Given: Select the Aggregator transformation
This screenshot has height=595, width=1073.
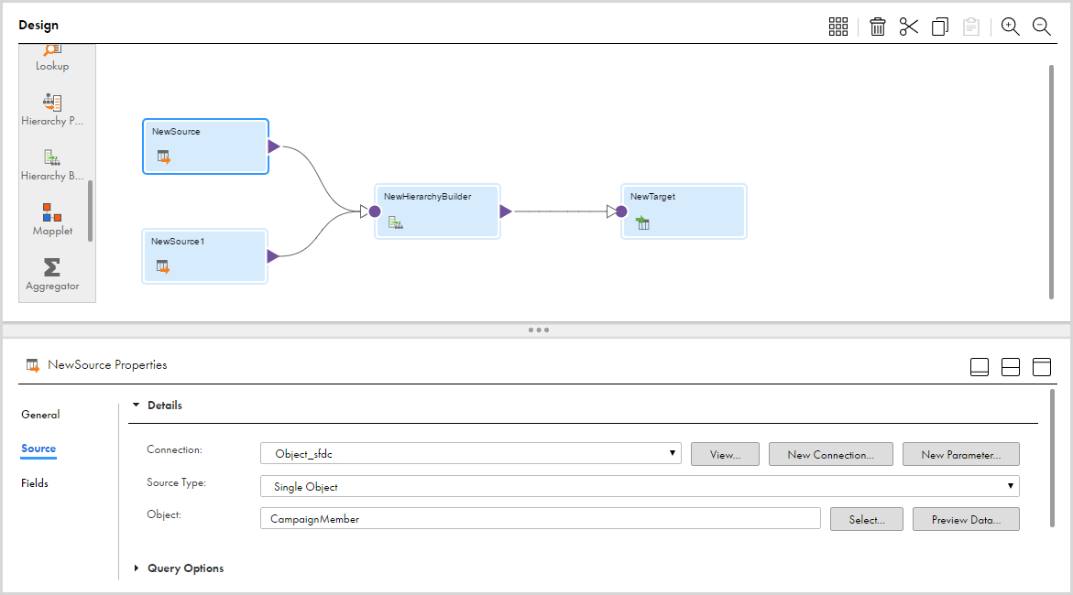Looking at the screenshot, I should [x=53, y=275].
